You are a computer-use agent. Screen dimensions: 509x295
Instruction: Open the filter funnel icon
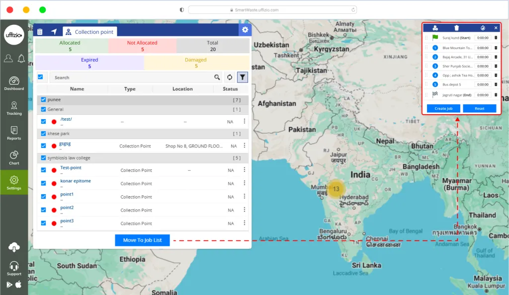[x=242, y=77]
